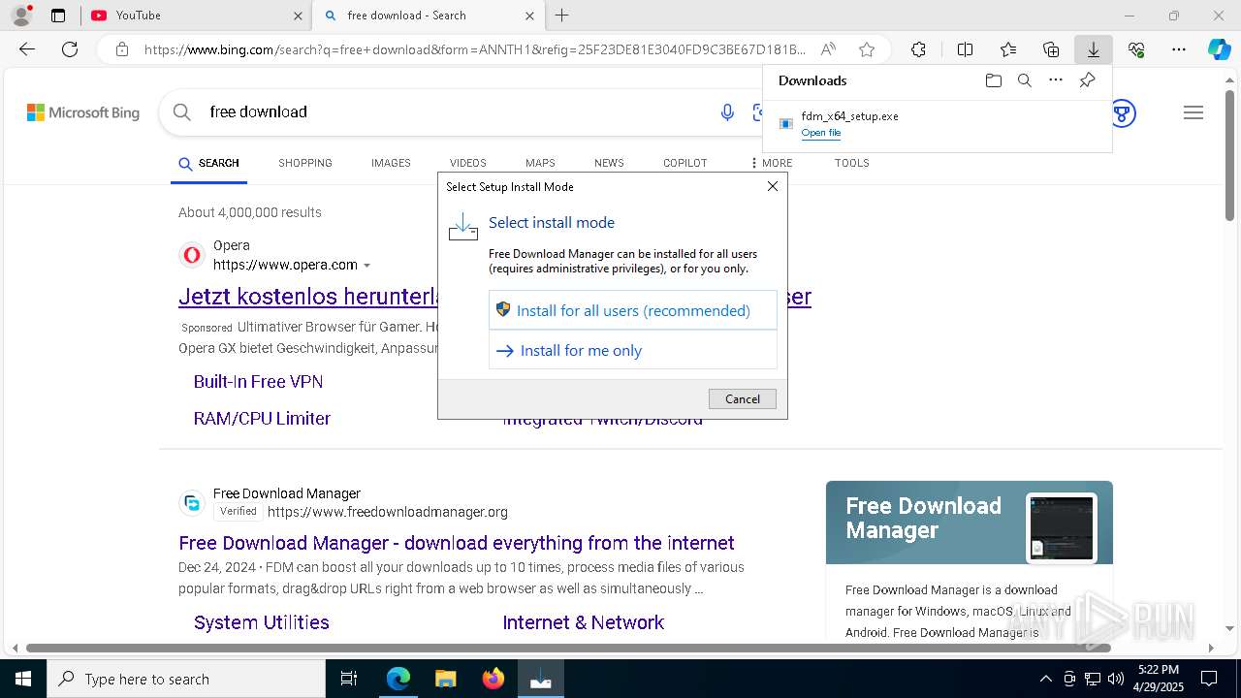This screenshot has width=1241, height=698.
Task: Expand the MORE search categories
Action: pyautogui.click(x=772, y=163)
